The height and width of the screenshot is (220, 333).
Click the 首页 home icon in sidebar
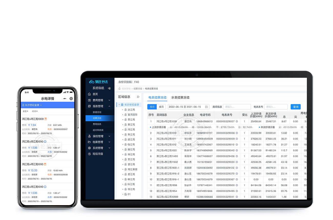[89, 94]
